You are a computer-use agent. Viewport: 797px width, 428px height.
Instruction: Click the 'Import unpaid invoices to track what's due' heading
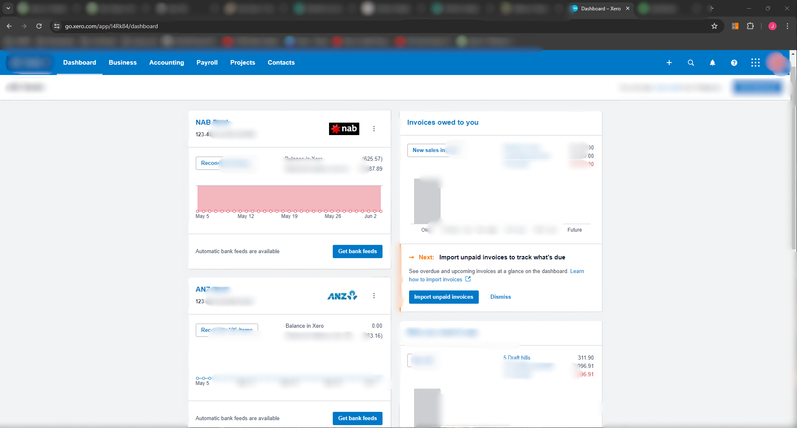[502, 257]
